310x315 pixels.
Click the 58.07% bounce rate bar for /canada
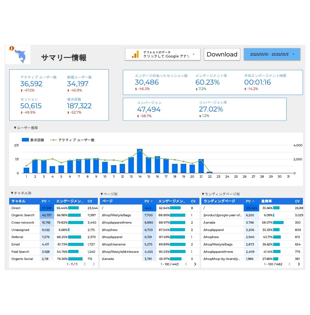coord(278,223)
